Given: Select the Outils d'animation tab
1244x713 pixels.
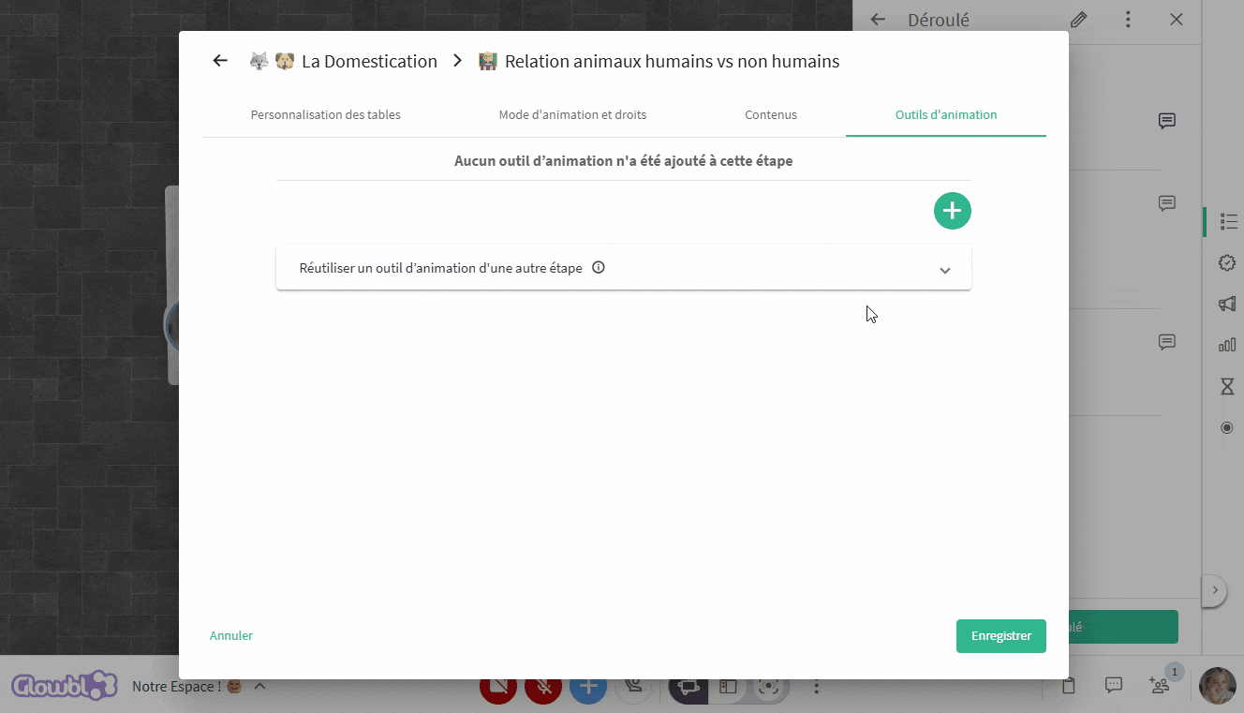Looking at the screenshot, I should [946, 114].
